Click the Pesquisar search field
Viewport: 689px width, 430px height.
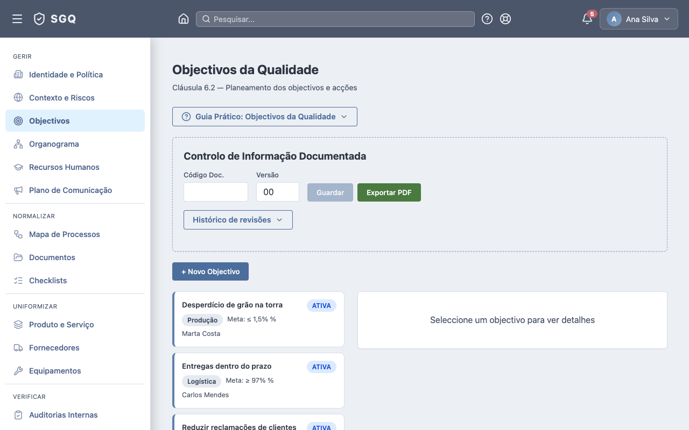[x=335, y=19]
